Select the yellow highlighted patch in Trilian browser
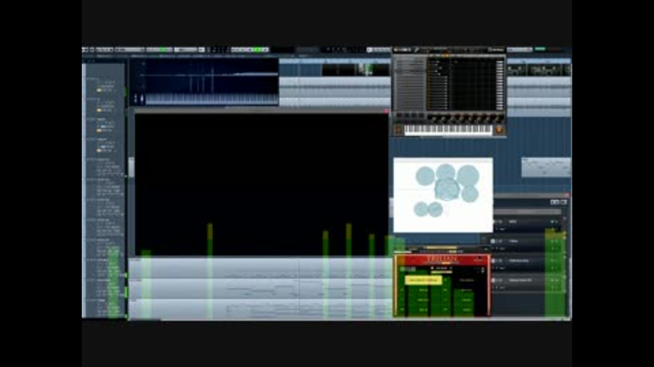654x367 pixels. pos(423,280)
